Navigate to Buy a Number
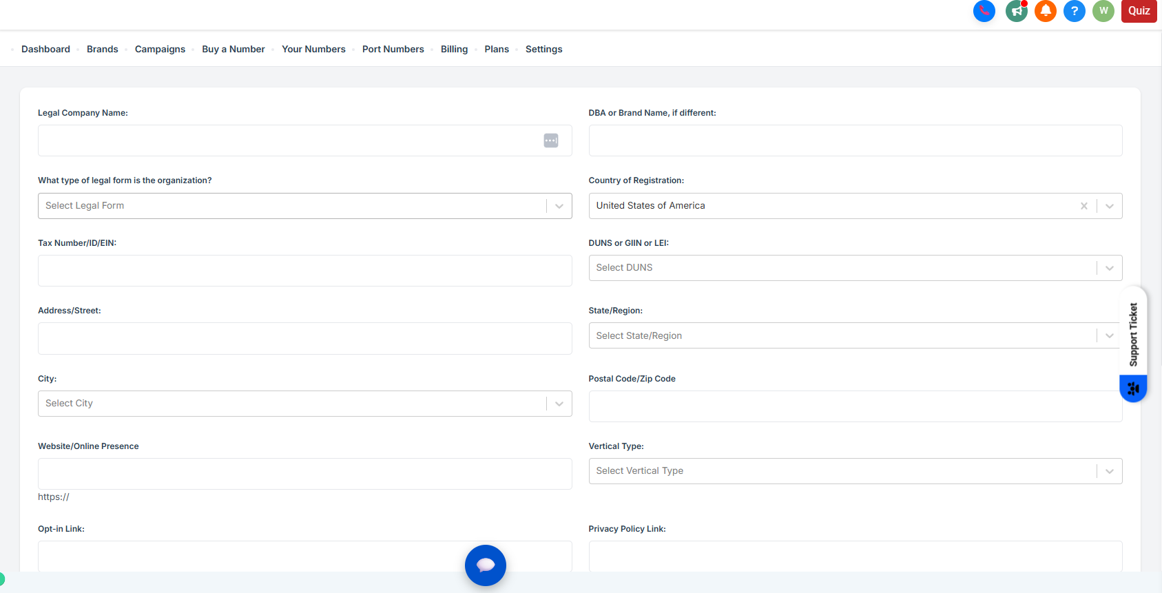The width and height of the screenshot is (1162, 593). pos(233,49)
